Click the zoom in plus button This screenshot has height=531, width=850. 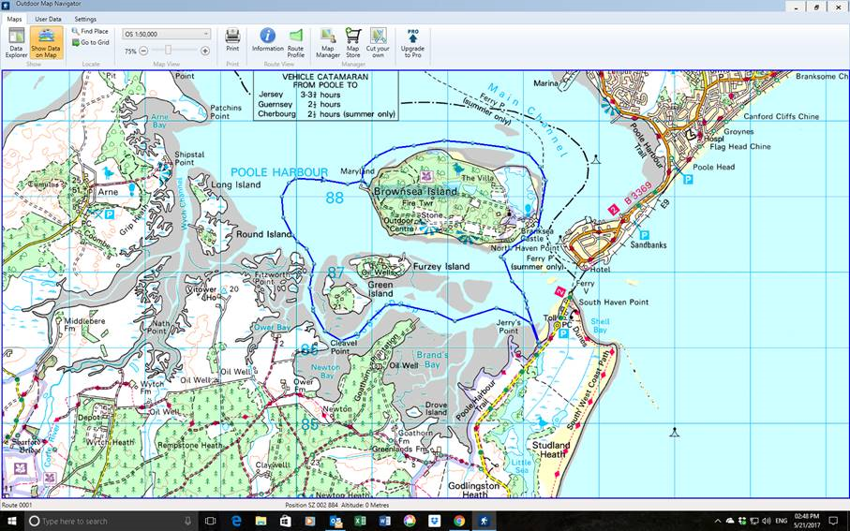205,51
